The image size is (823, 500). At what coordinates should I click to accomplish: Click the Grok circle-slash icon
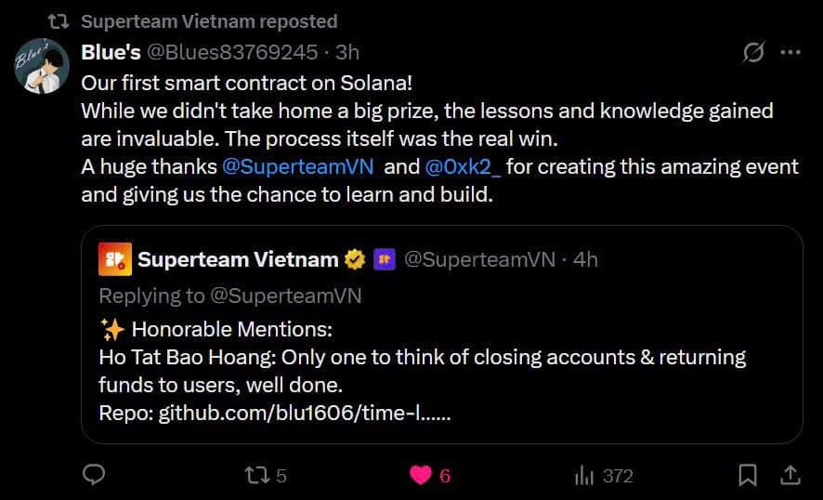pyautogui.click(x=753, y=53)
